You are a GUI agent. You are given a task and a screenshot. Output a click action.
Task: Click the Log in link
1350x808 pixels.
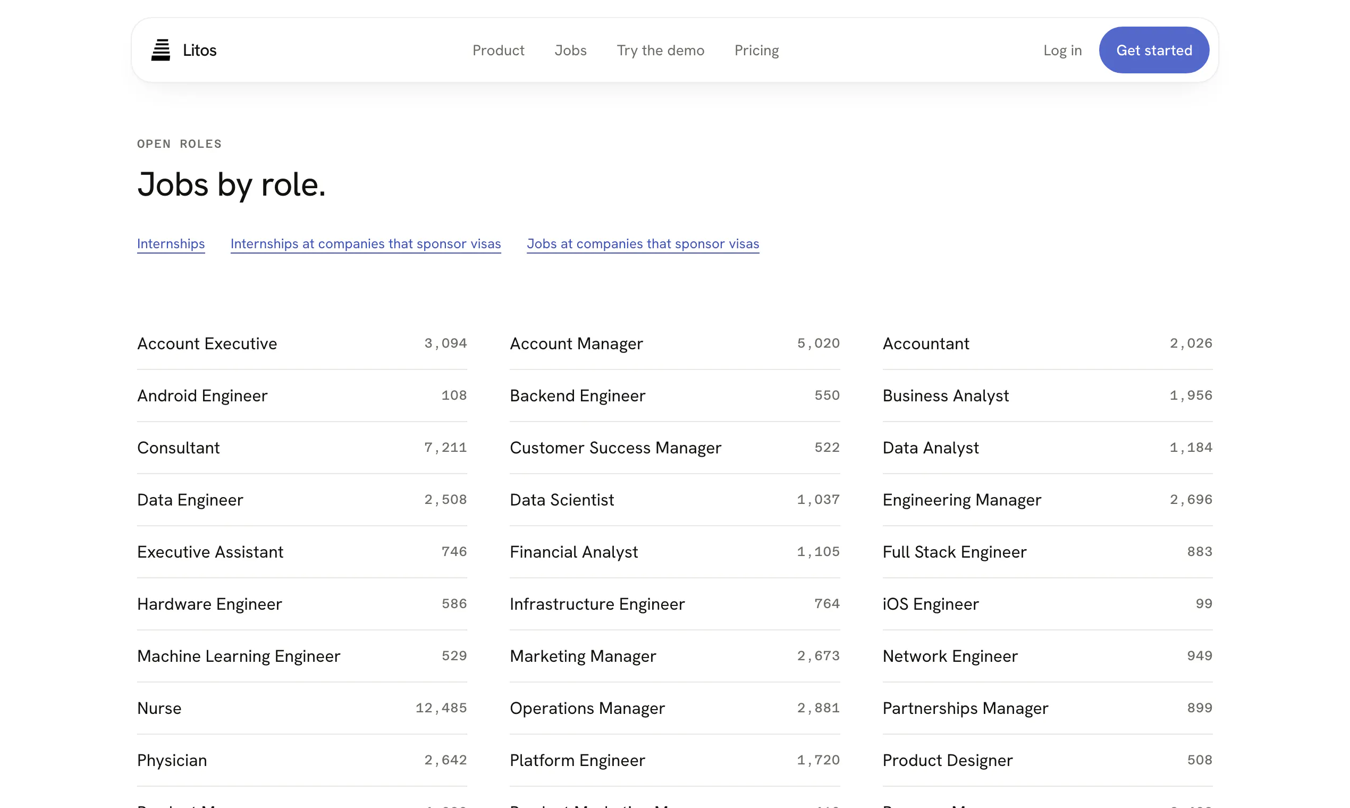(x=1062, y=50)
